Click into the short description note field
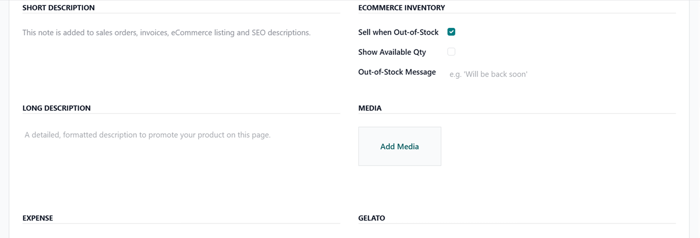 [x=167, y=33]
